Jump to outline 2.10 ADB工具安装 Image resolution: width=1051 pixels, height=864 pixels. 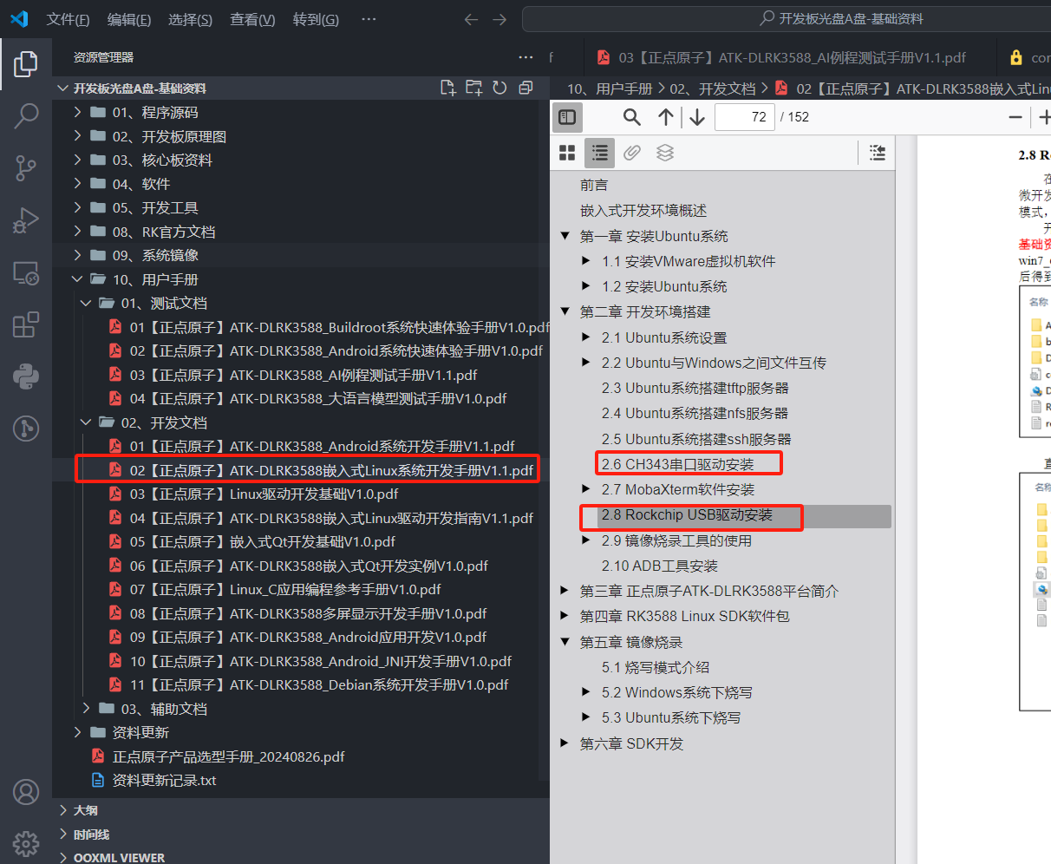point(660,566)
